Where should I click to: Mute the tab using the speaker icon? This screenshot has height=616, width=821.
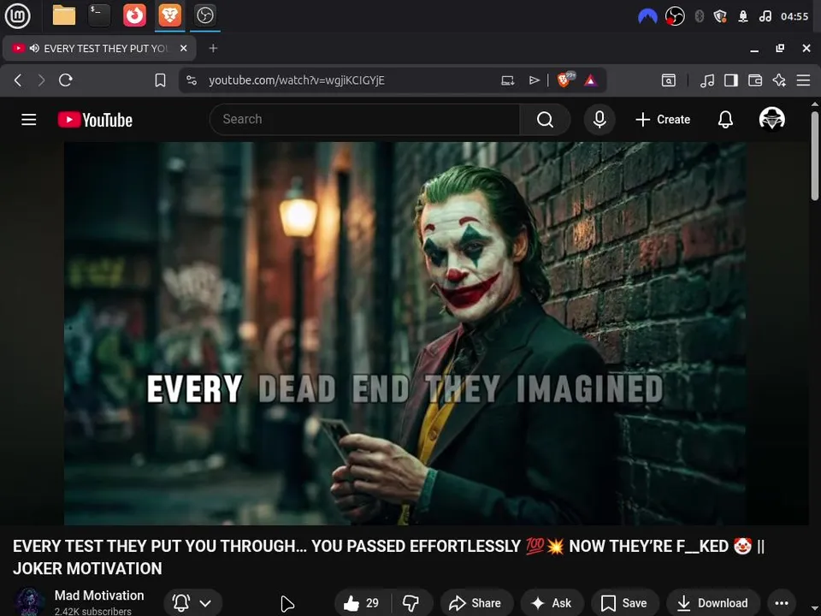(34, 48)
